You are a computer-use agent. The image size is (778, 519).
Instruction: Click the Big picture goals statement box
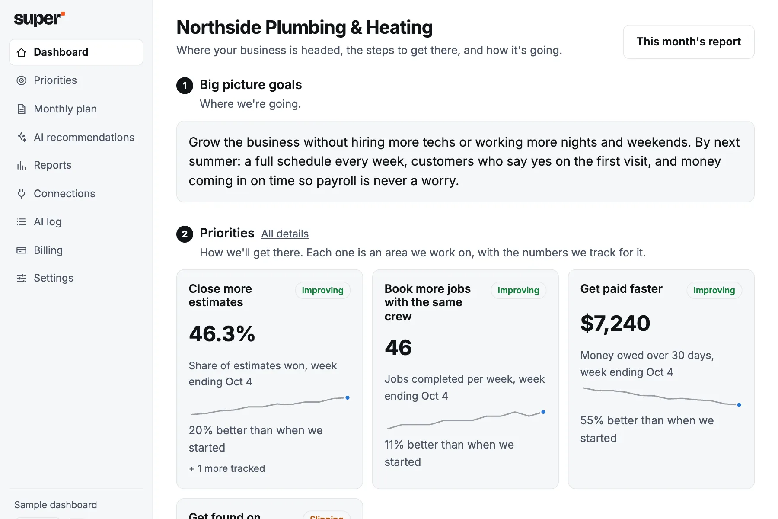(465, 161)
